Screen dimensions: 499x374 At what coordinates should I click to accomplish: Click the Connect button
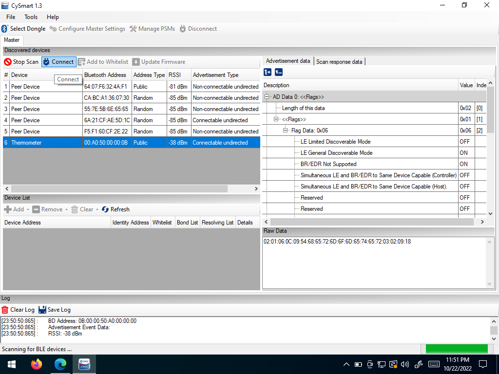[59, 62]
